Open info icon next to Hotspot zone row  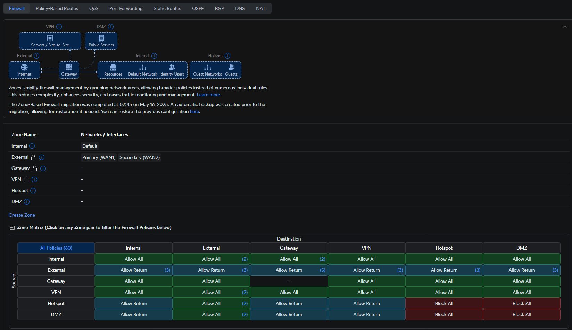click(x=33, y=191)
